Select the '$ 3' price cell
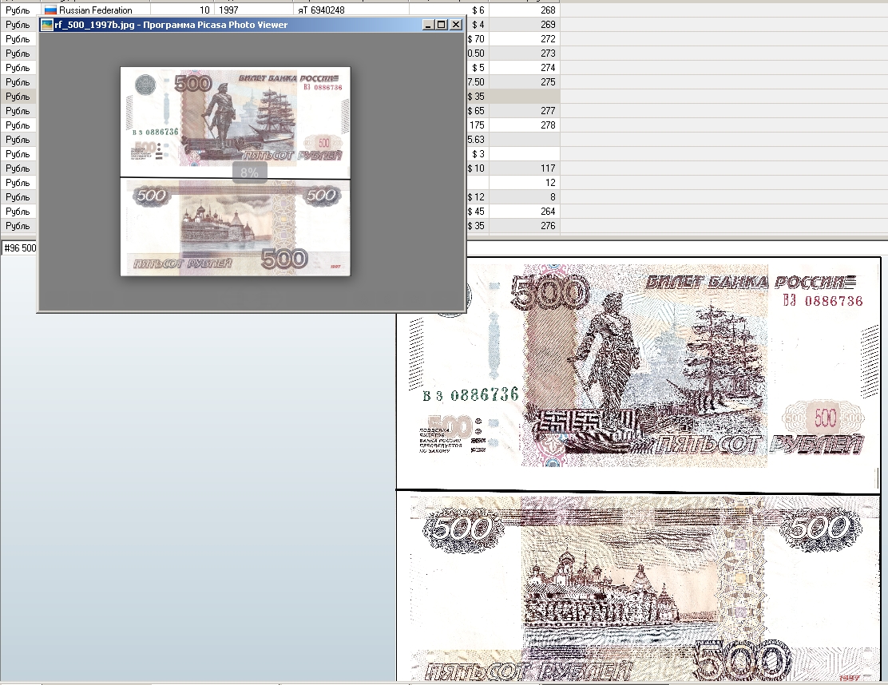The width and height of the screenshot is (888, 685). [x=478, y=154]
